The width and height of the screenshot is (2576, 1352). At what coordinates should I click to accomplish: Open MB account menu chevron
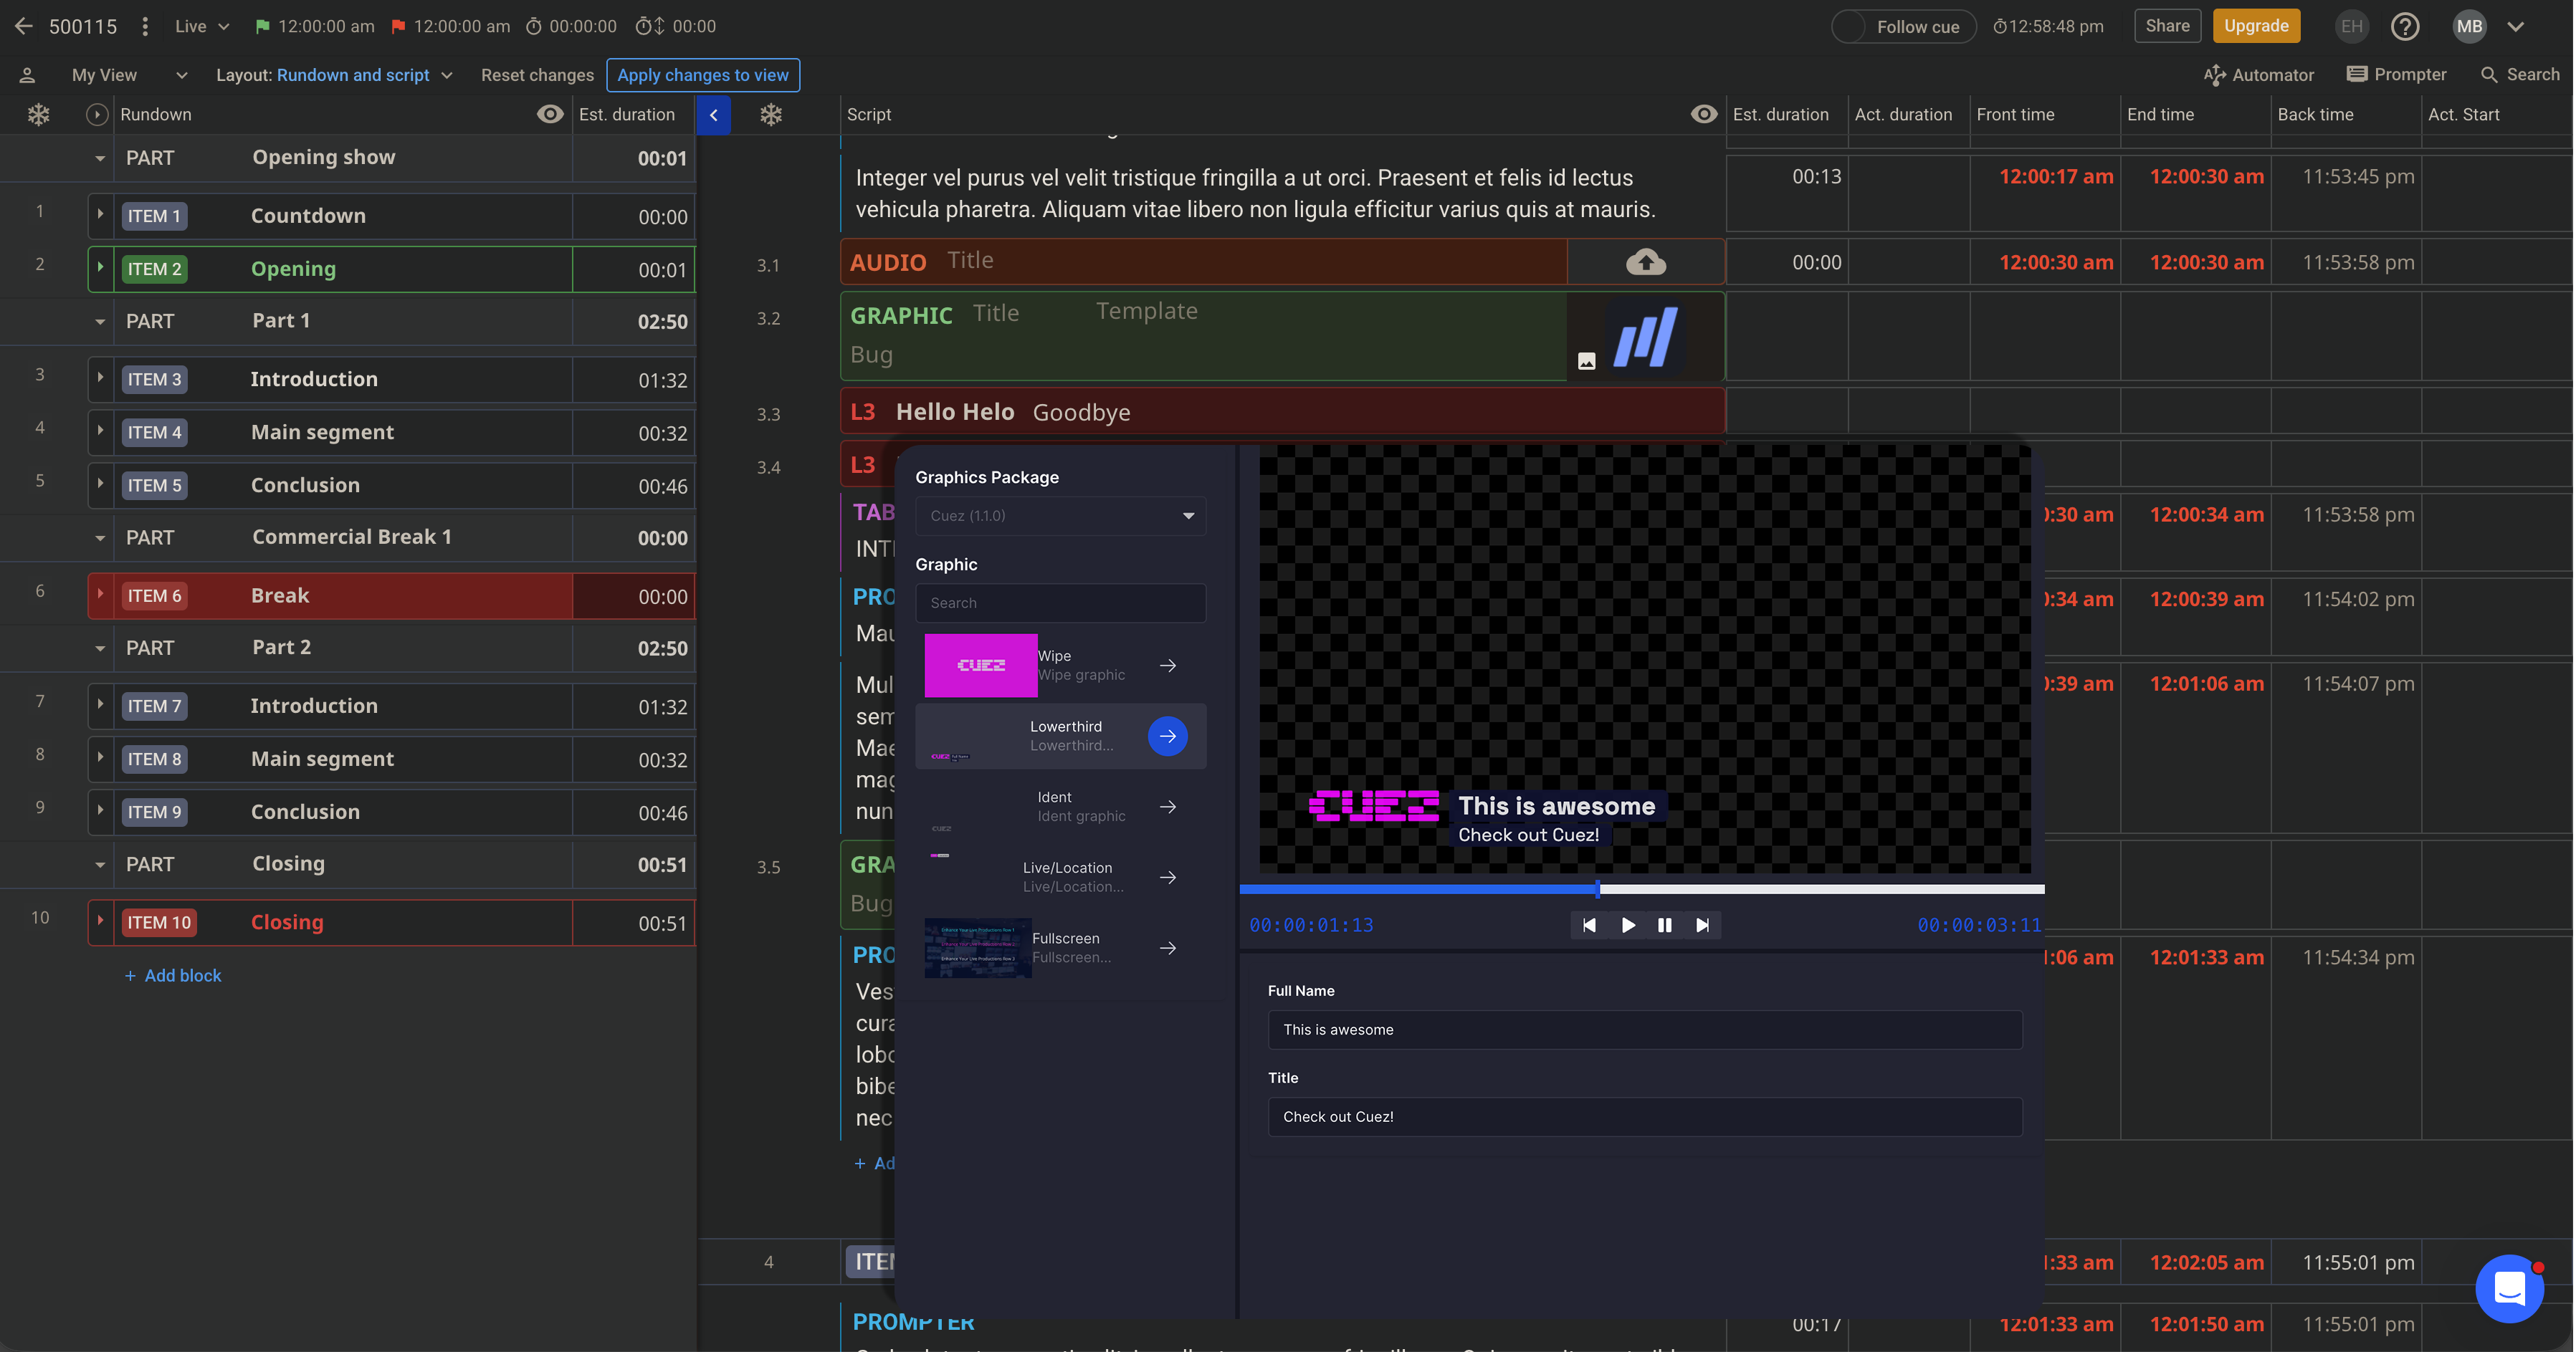click(x=2516, y=26)
